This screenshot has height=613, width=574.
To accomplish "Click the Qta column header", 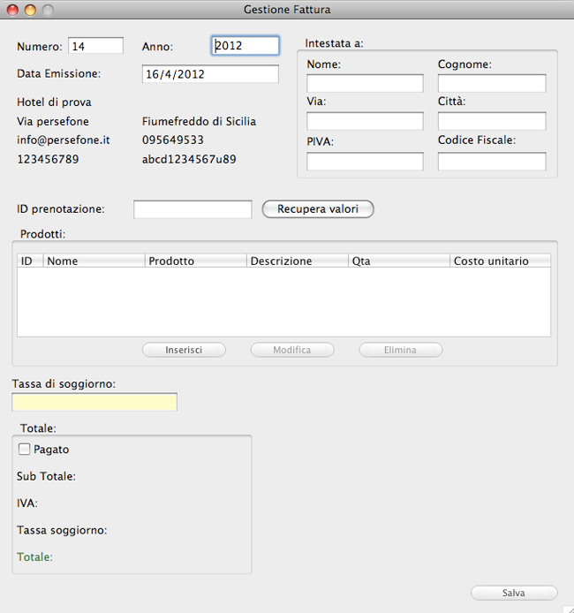I will point(399,261).
